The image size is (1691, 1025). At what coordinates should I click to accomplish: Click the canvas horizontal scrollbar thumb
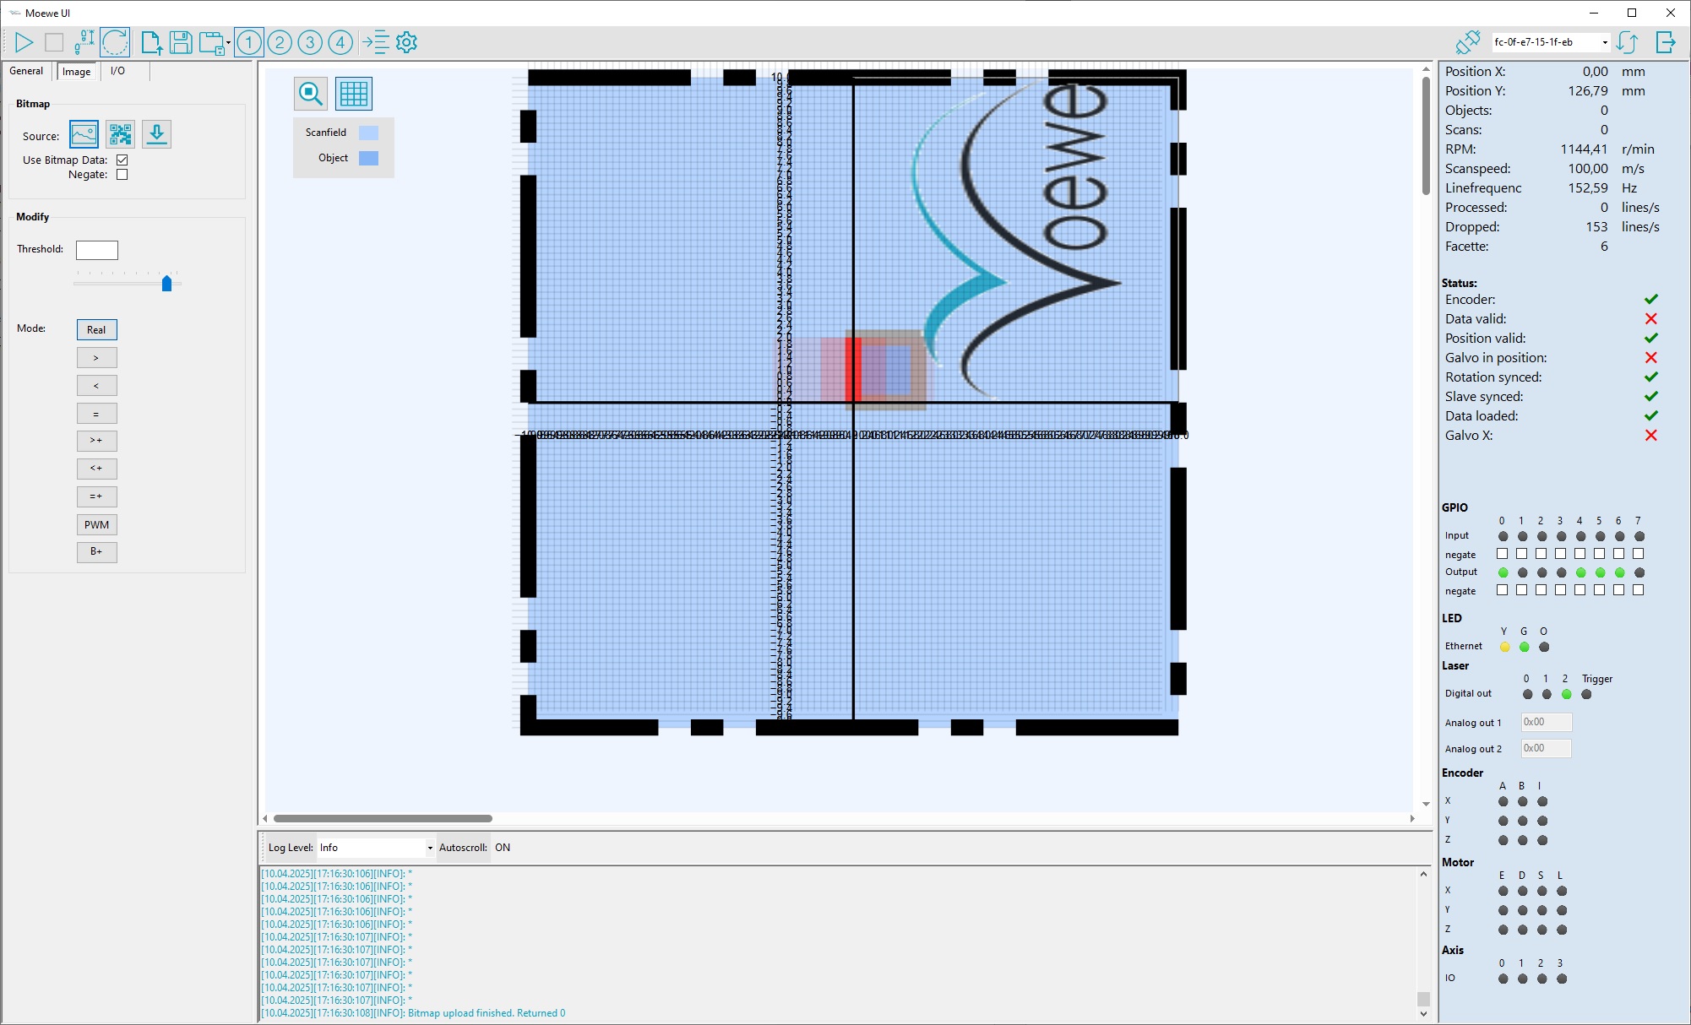click(x=383, y=818)
